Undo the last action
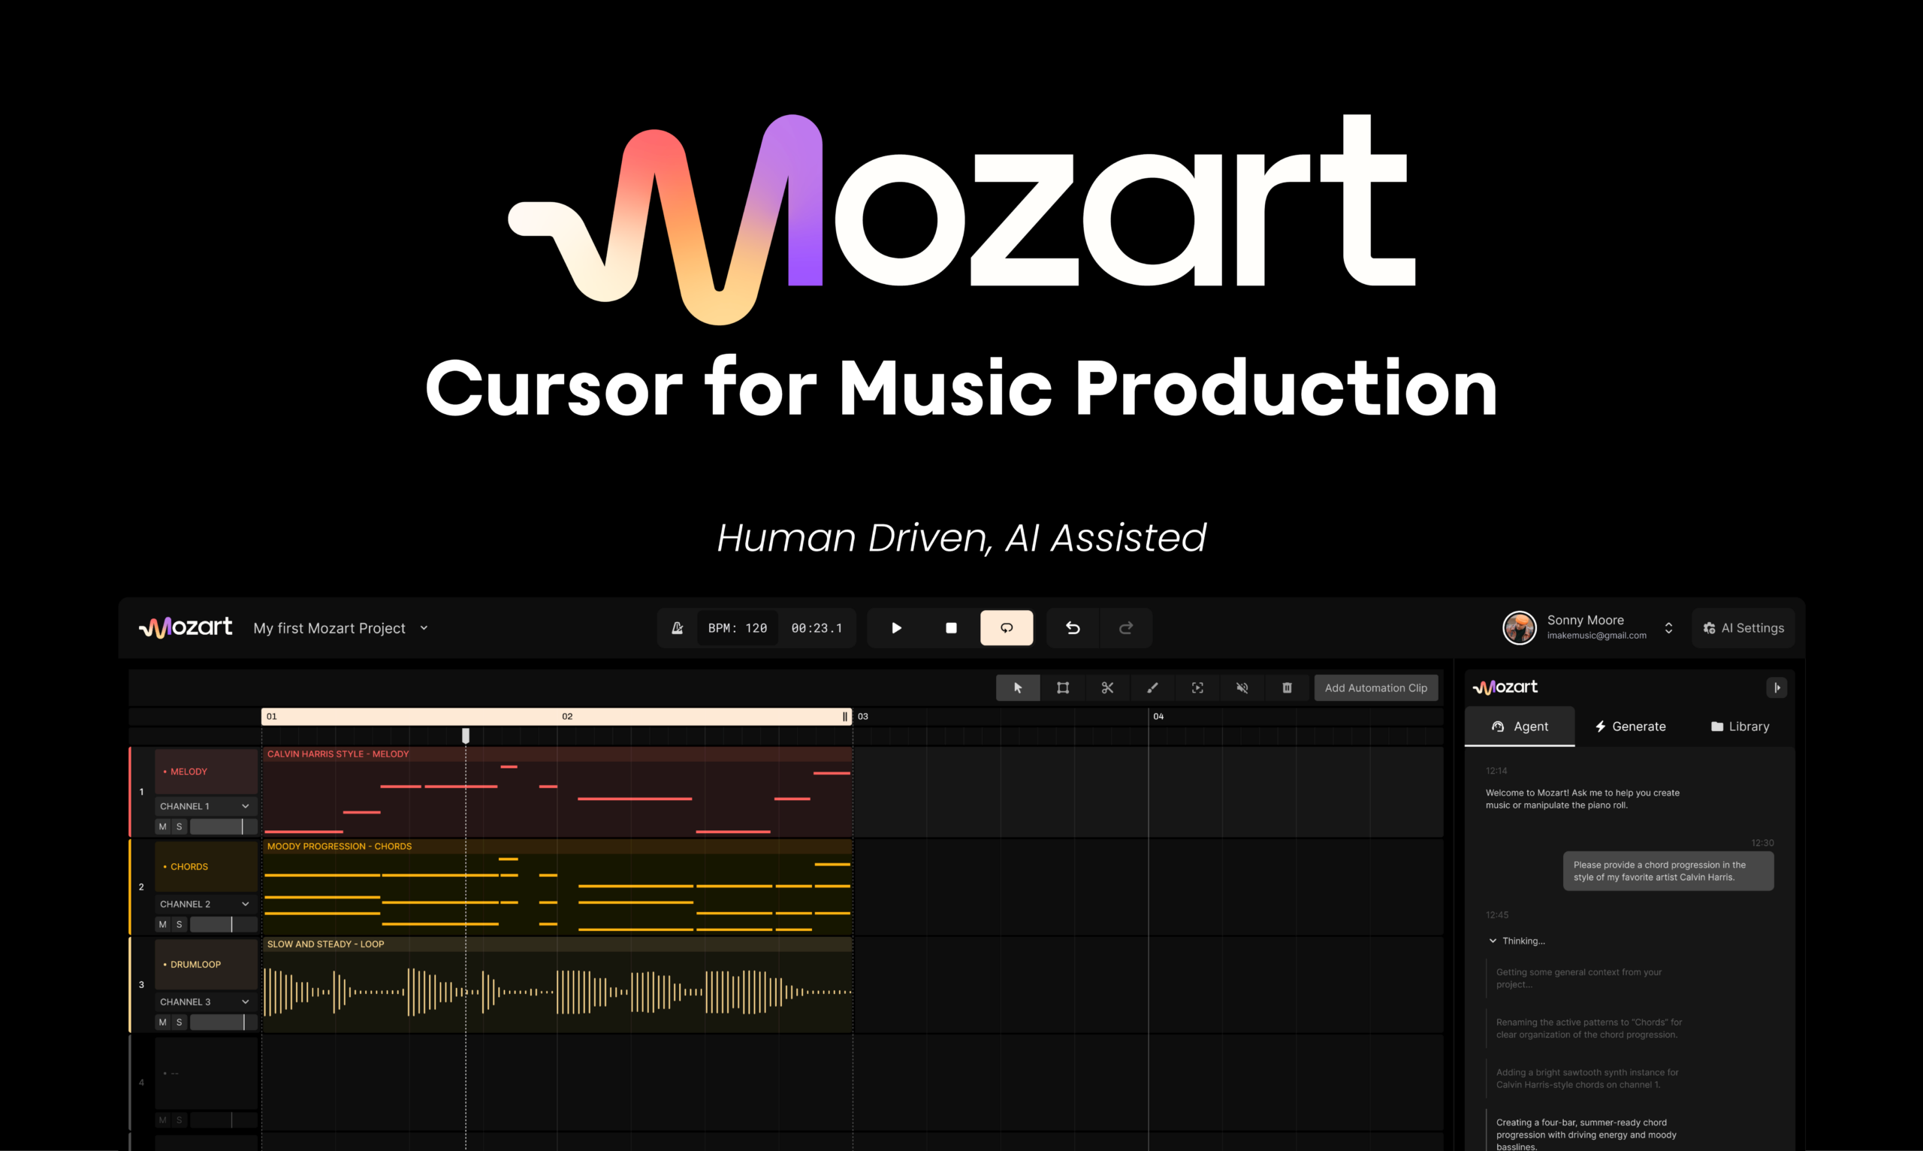Image resolution: width=1923 pixels, height=1151 pixels. (1073, 628)
